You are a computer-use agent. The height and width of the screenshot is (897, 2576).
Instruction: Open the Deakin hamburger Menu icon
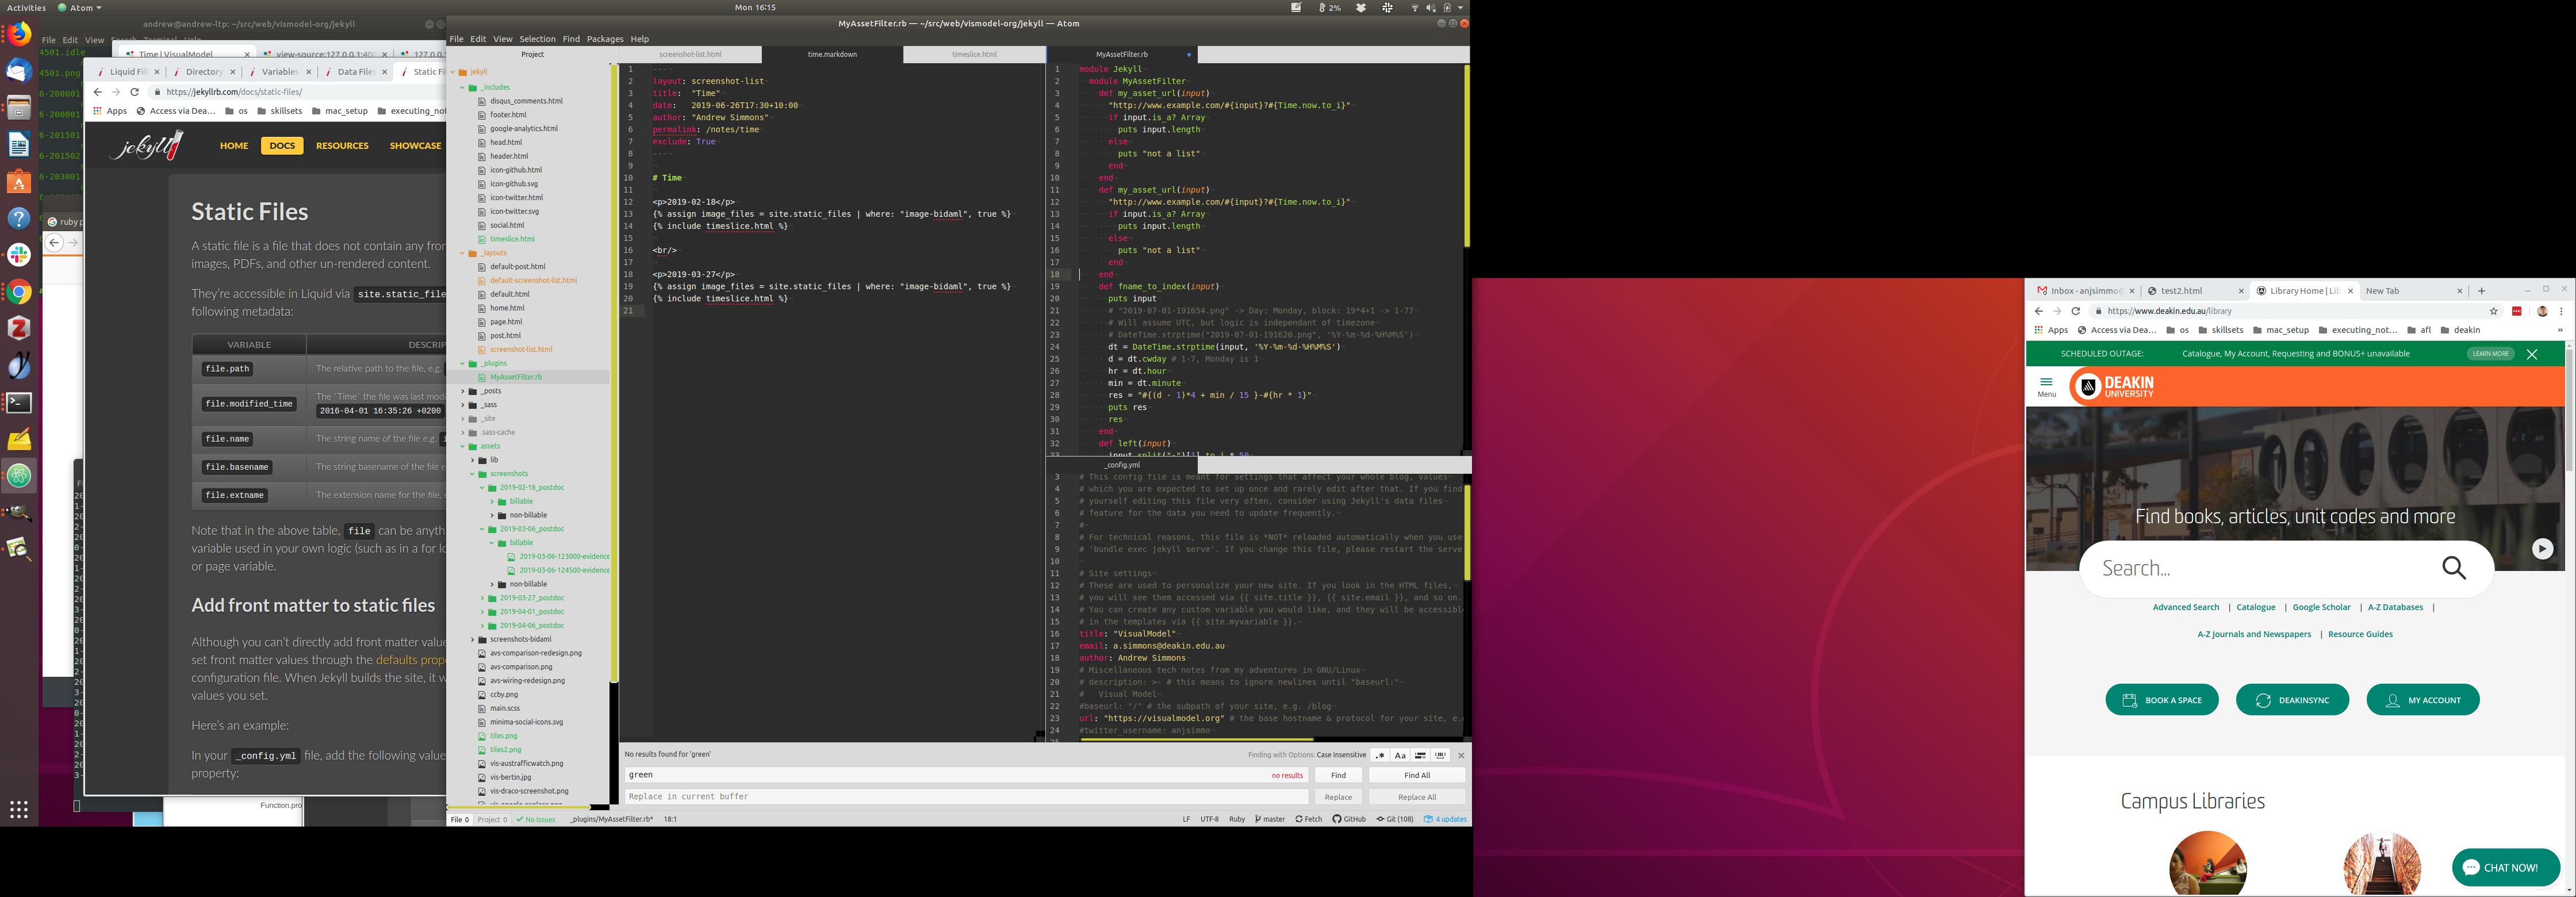coord(2046,384)
